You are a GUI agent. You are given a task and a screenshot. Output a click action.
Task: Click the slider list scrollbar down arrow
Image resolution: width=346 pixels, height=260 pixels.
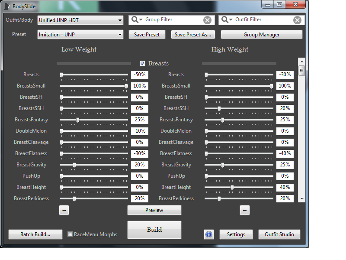point(301,199)
